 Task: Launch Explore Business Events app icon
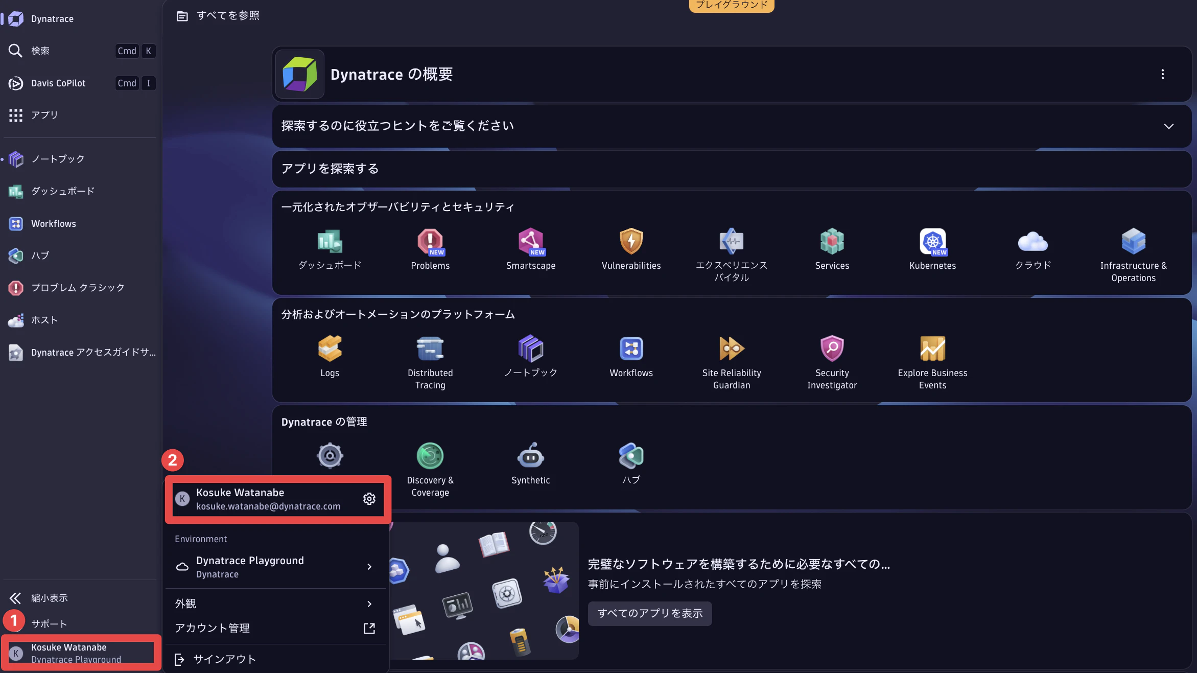pyautogui.click(x=932, y=349)
